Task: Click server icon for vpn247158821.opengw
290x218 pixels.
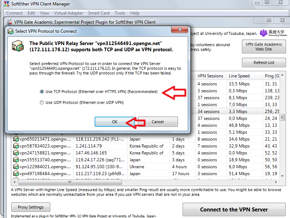Action: pyautogui.click(x=16, y=153)
